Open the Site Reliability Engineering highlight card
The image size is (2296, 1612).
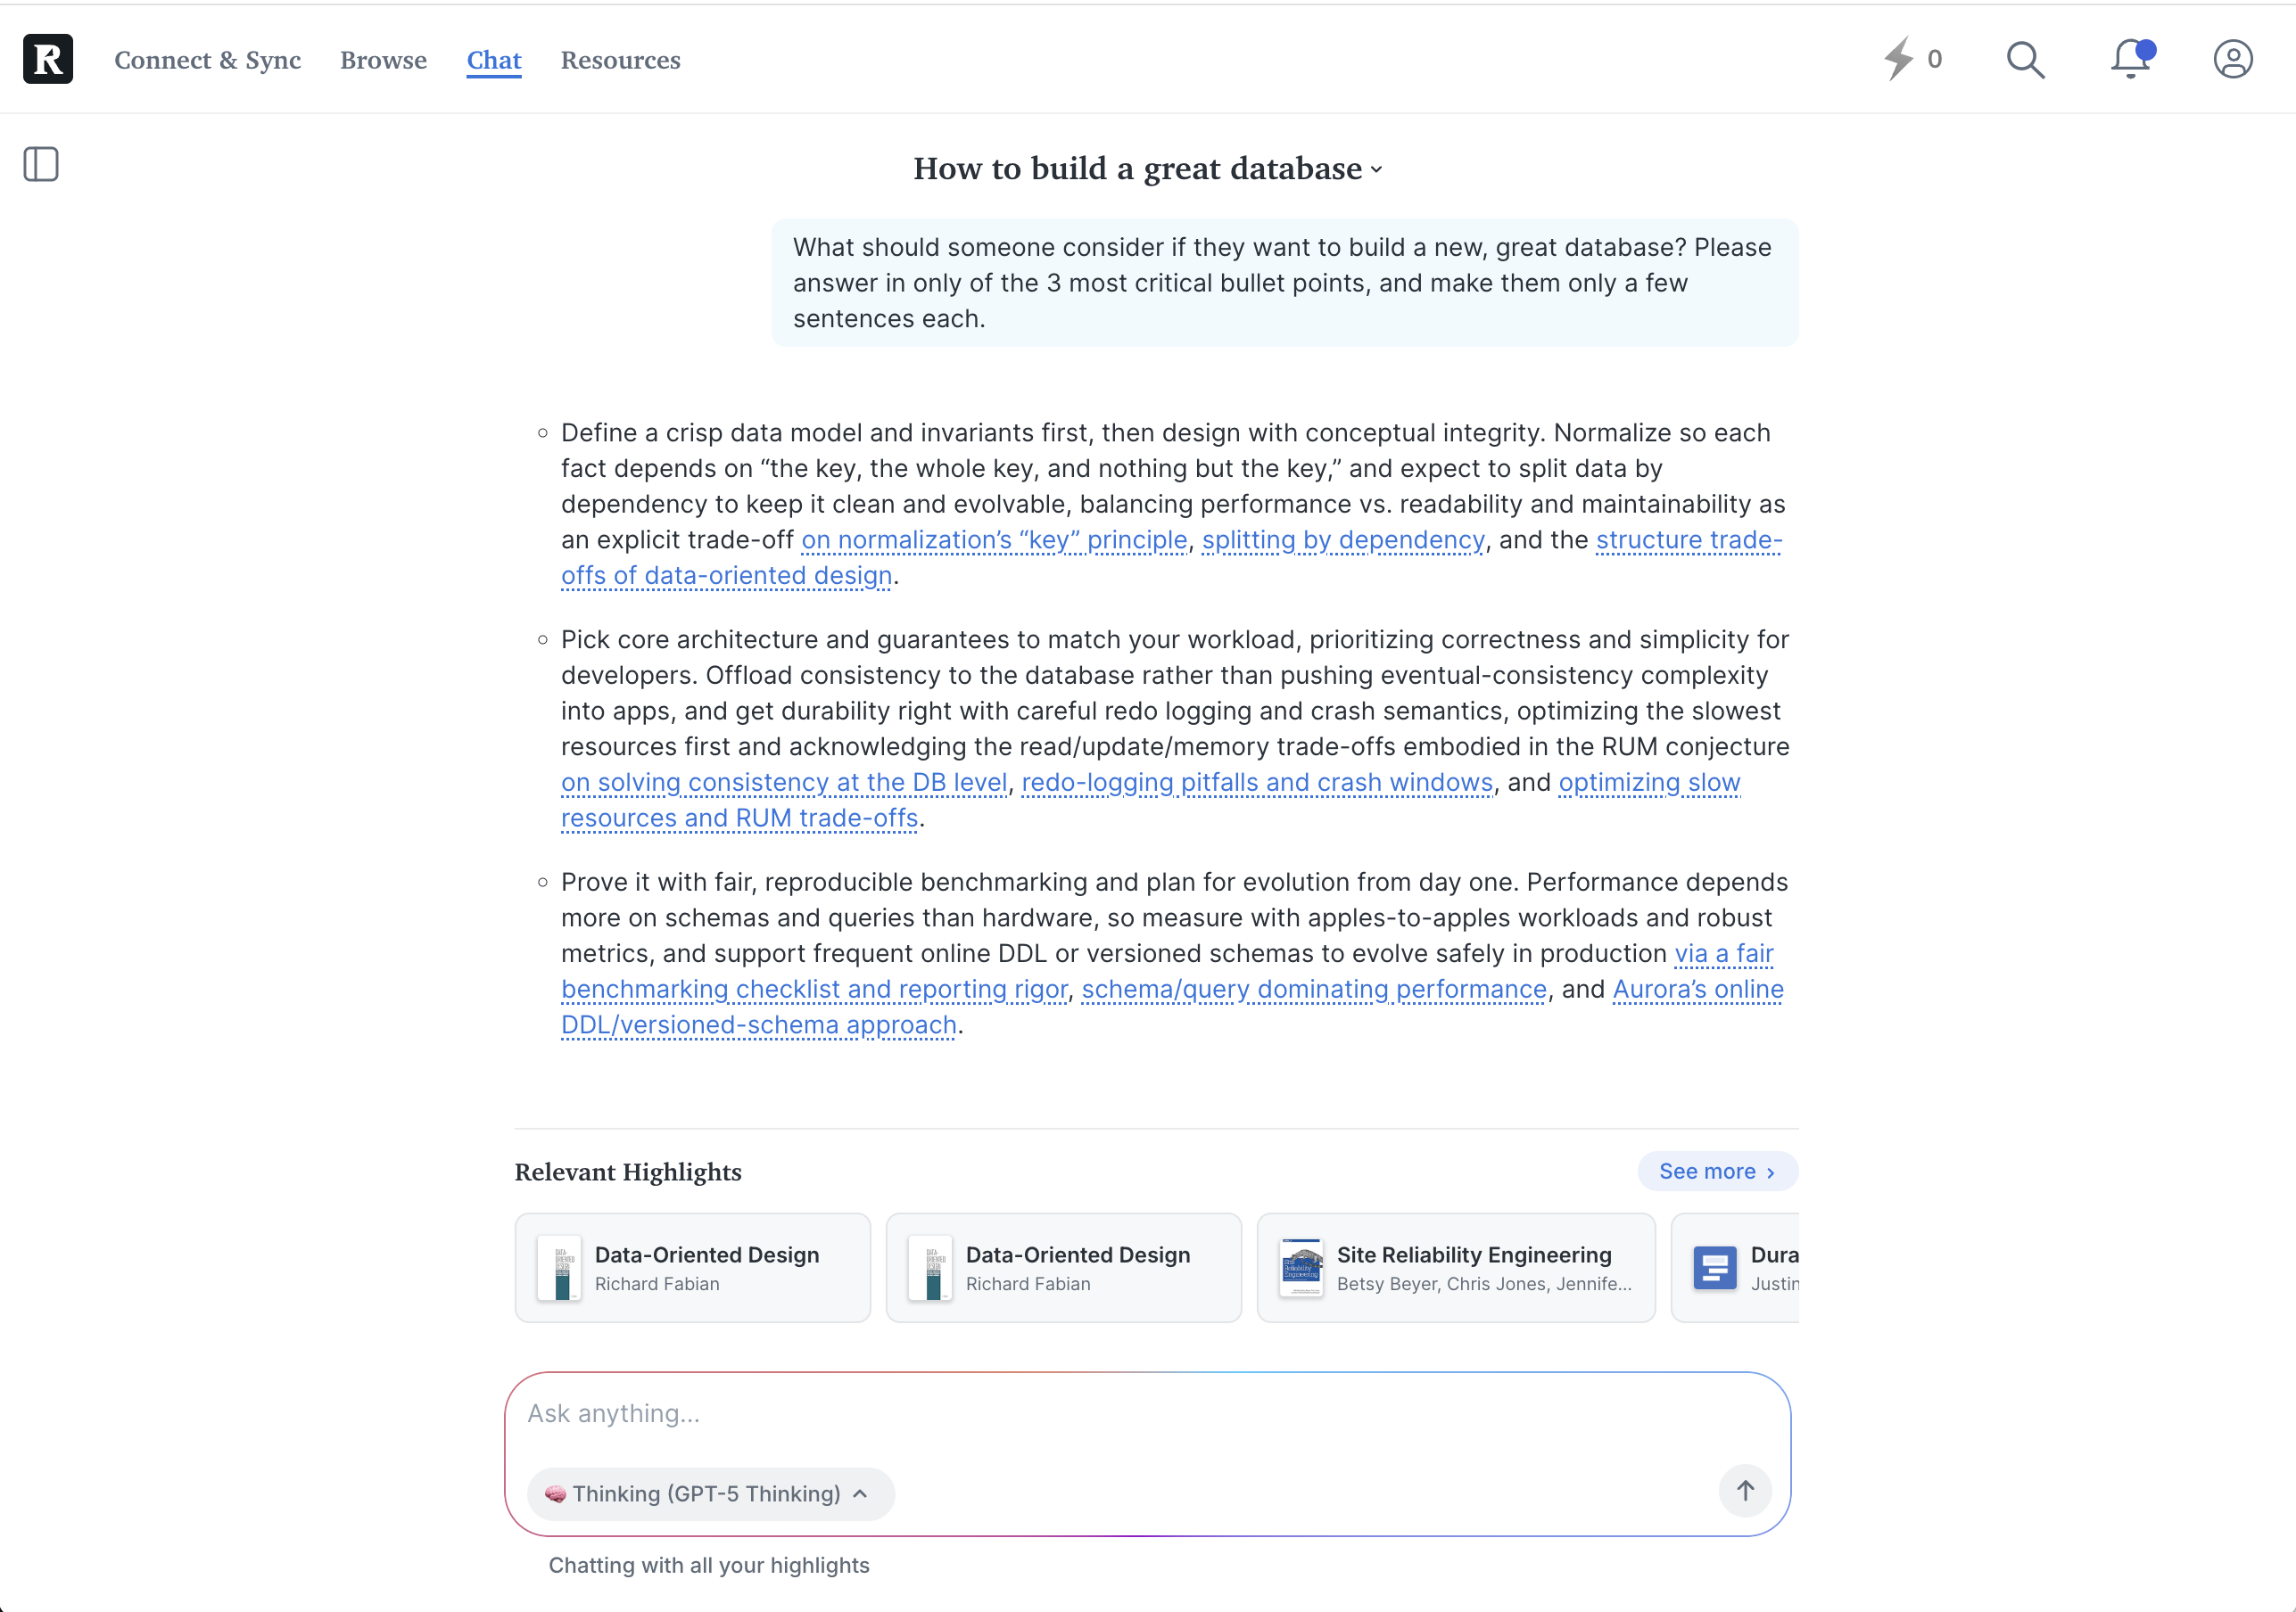[1456, 1268]
